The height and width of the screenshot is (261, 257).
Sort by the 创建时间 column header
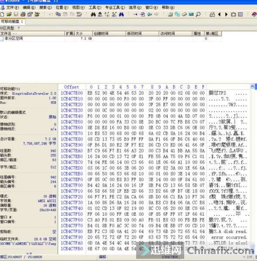(109, 33)
